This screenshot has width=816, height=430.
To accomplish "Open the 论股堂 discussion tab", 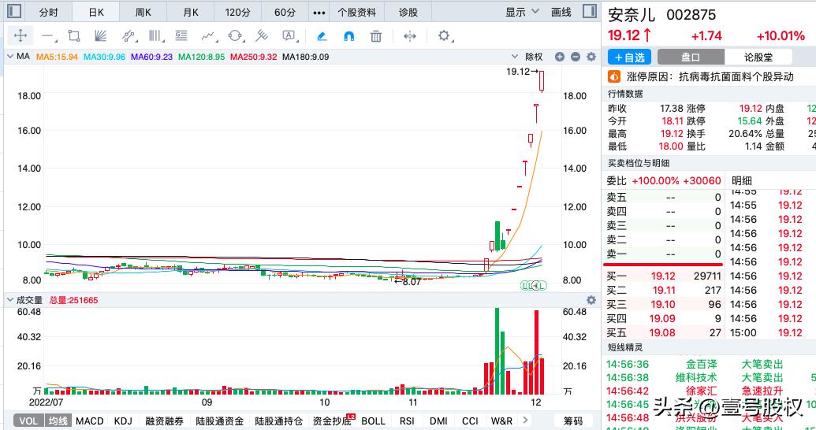I will 758,57.
